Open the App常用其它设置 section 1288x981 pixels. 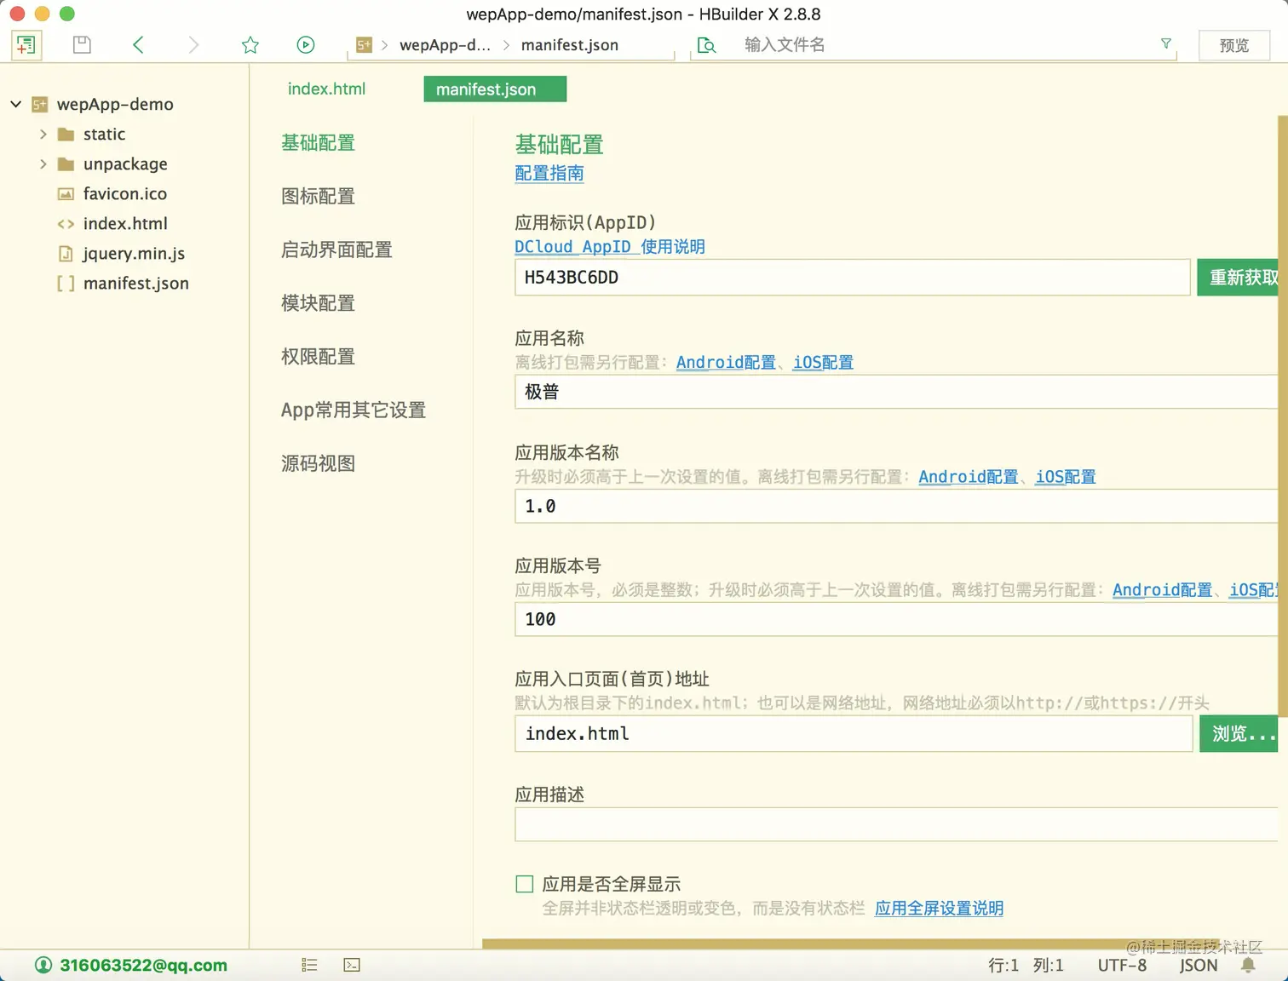click(354, 410)
